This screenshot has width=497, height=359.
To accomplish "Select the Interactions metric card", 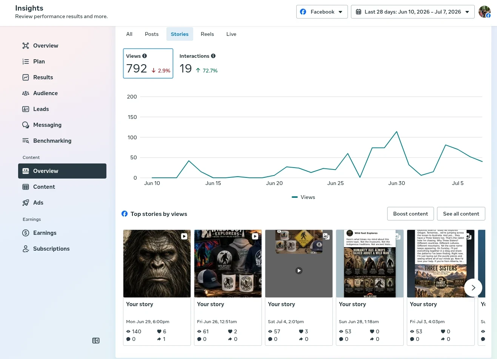I will click(198, 63).
